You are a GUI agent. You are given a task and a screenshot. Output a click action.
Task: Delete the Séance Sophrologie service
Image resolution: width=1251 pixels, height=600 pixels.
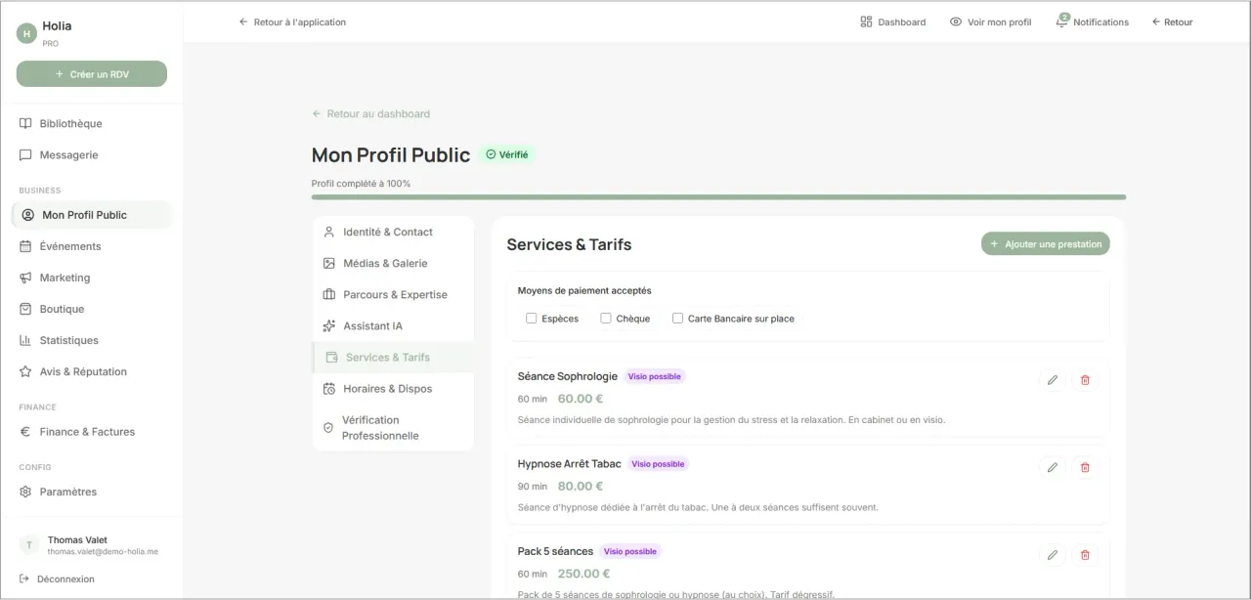point(1085,380)
